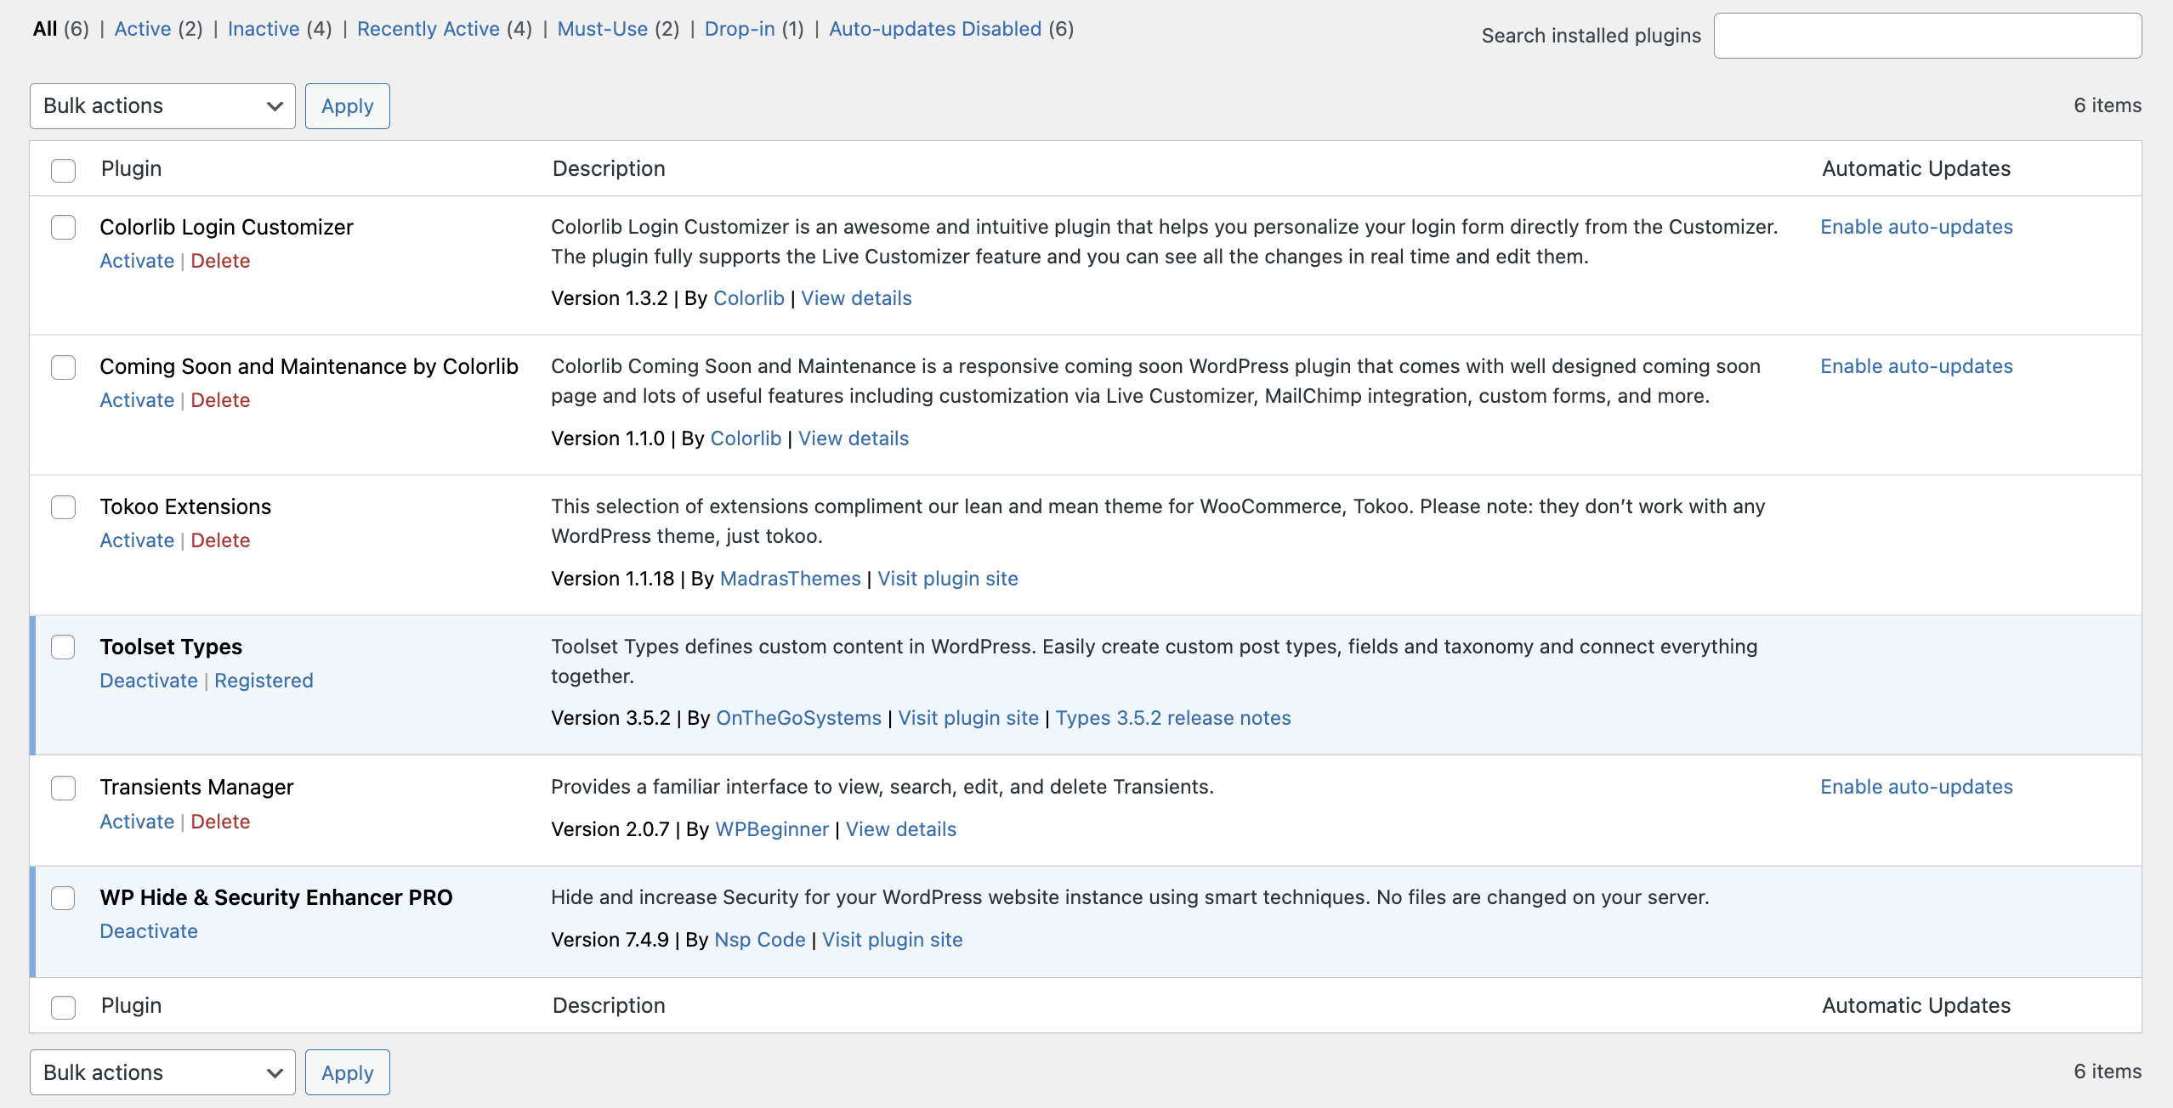Click the Description column header at top
Image resolution: width=2173 pixels, height=1108 pixels.
pos(609,168)
